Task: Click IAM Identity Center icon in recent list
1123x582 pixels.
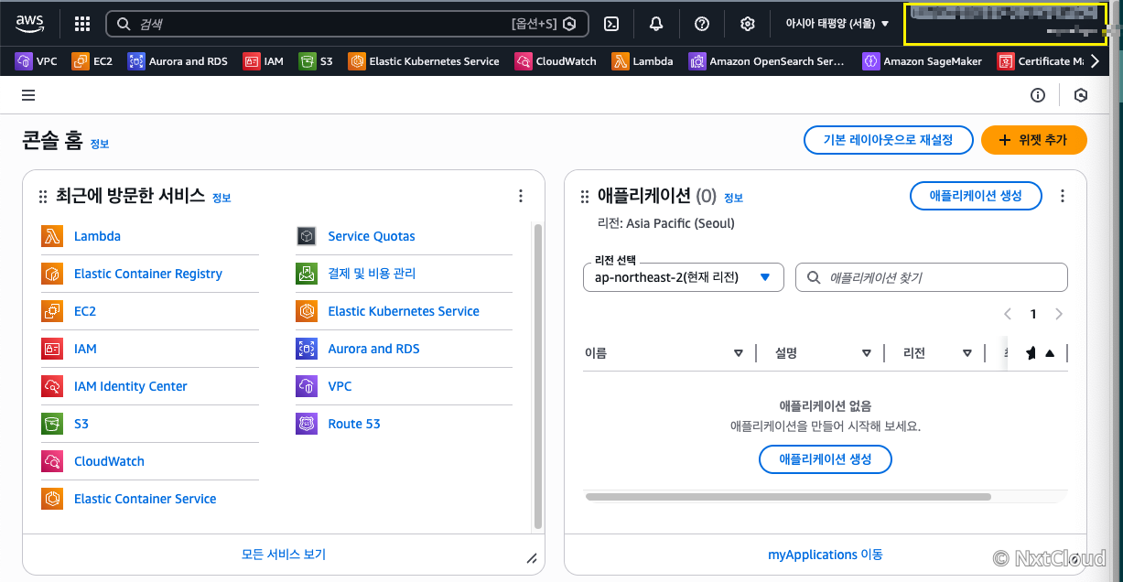Action: 52,386
